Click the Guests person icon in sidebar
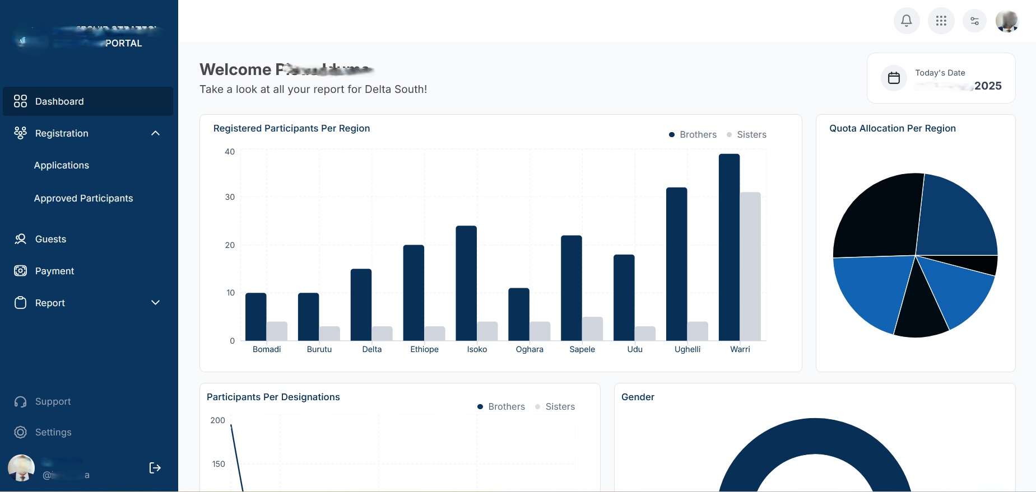 point(21,239)
